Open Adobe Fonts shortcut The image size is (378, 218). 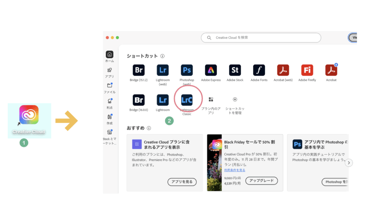pos(259,70)
